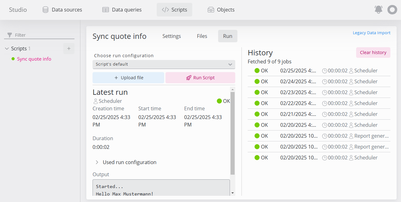The height and width of the screenshot is (202, 401).
Task: Collapse the Scripts tree group
Action: point(7,48)
